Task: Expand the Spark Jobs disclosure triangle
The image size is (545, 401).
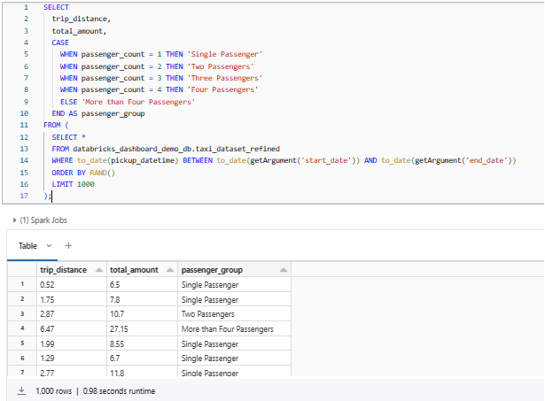Action: click(13, 220)
